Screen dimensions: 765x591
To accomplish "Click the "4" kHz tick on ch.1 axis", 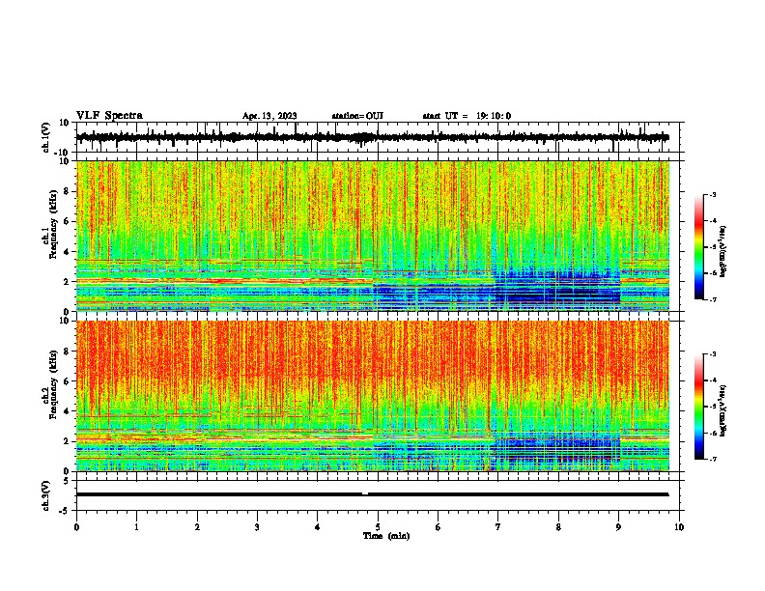I will (68, 252).
